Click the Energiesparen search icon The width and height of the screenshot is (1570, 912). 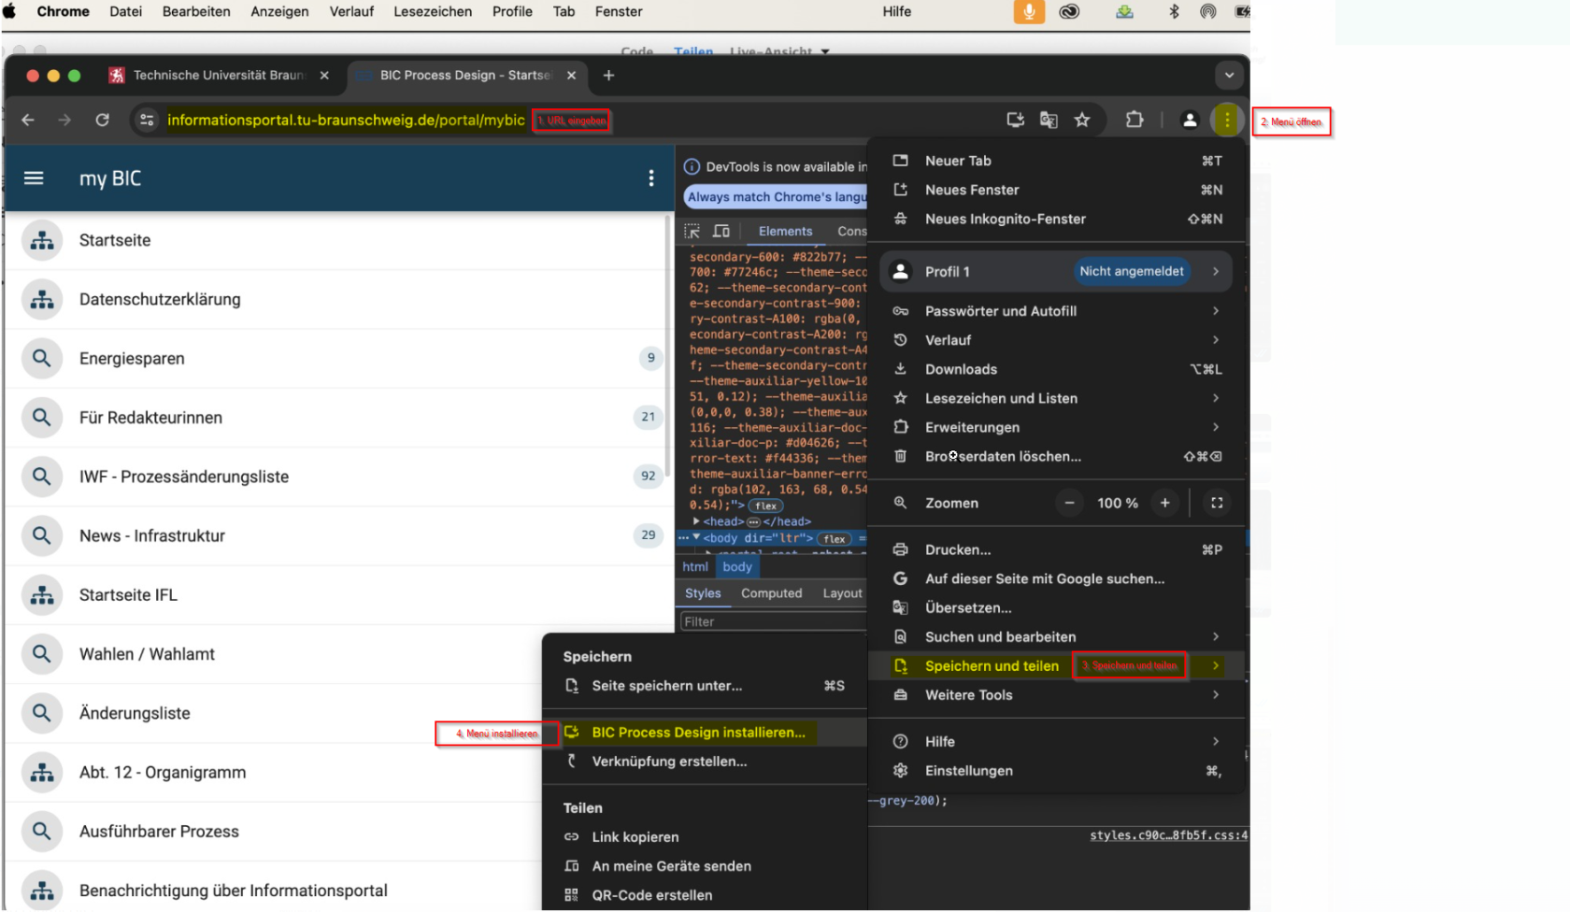pos(41,358)
